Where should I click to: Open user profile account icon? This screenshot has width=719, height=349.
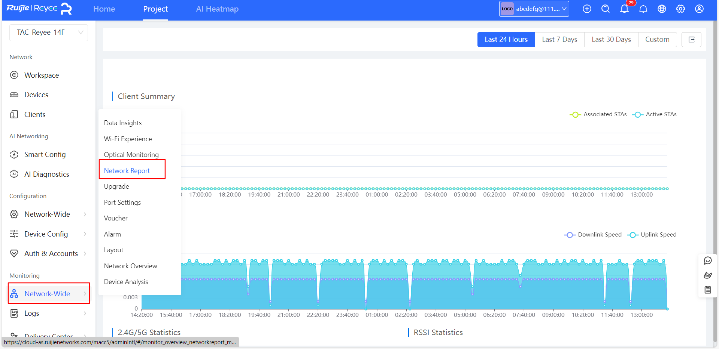pyautogui.click(x=699, y=9)
